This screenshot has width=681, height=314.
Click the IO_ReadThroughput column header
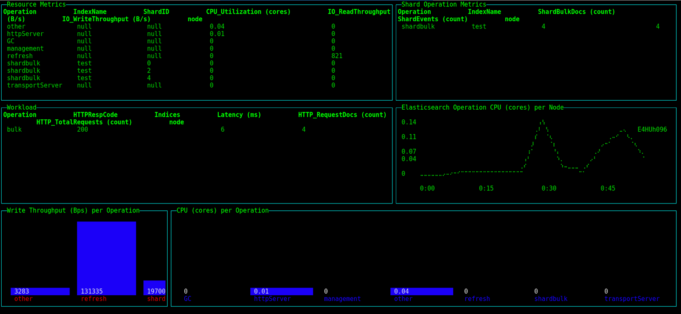(359, 12)
